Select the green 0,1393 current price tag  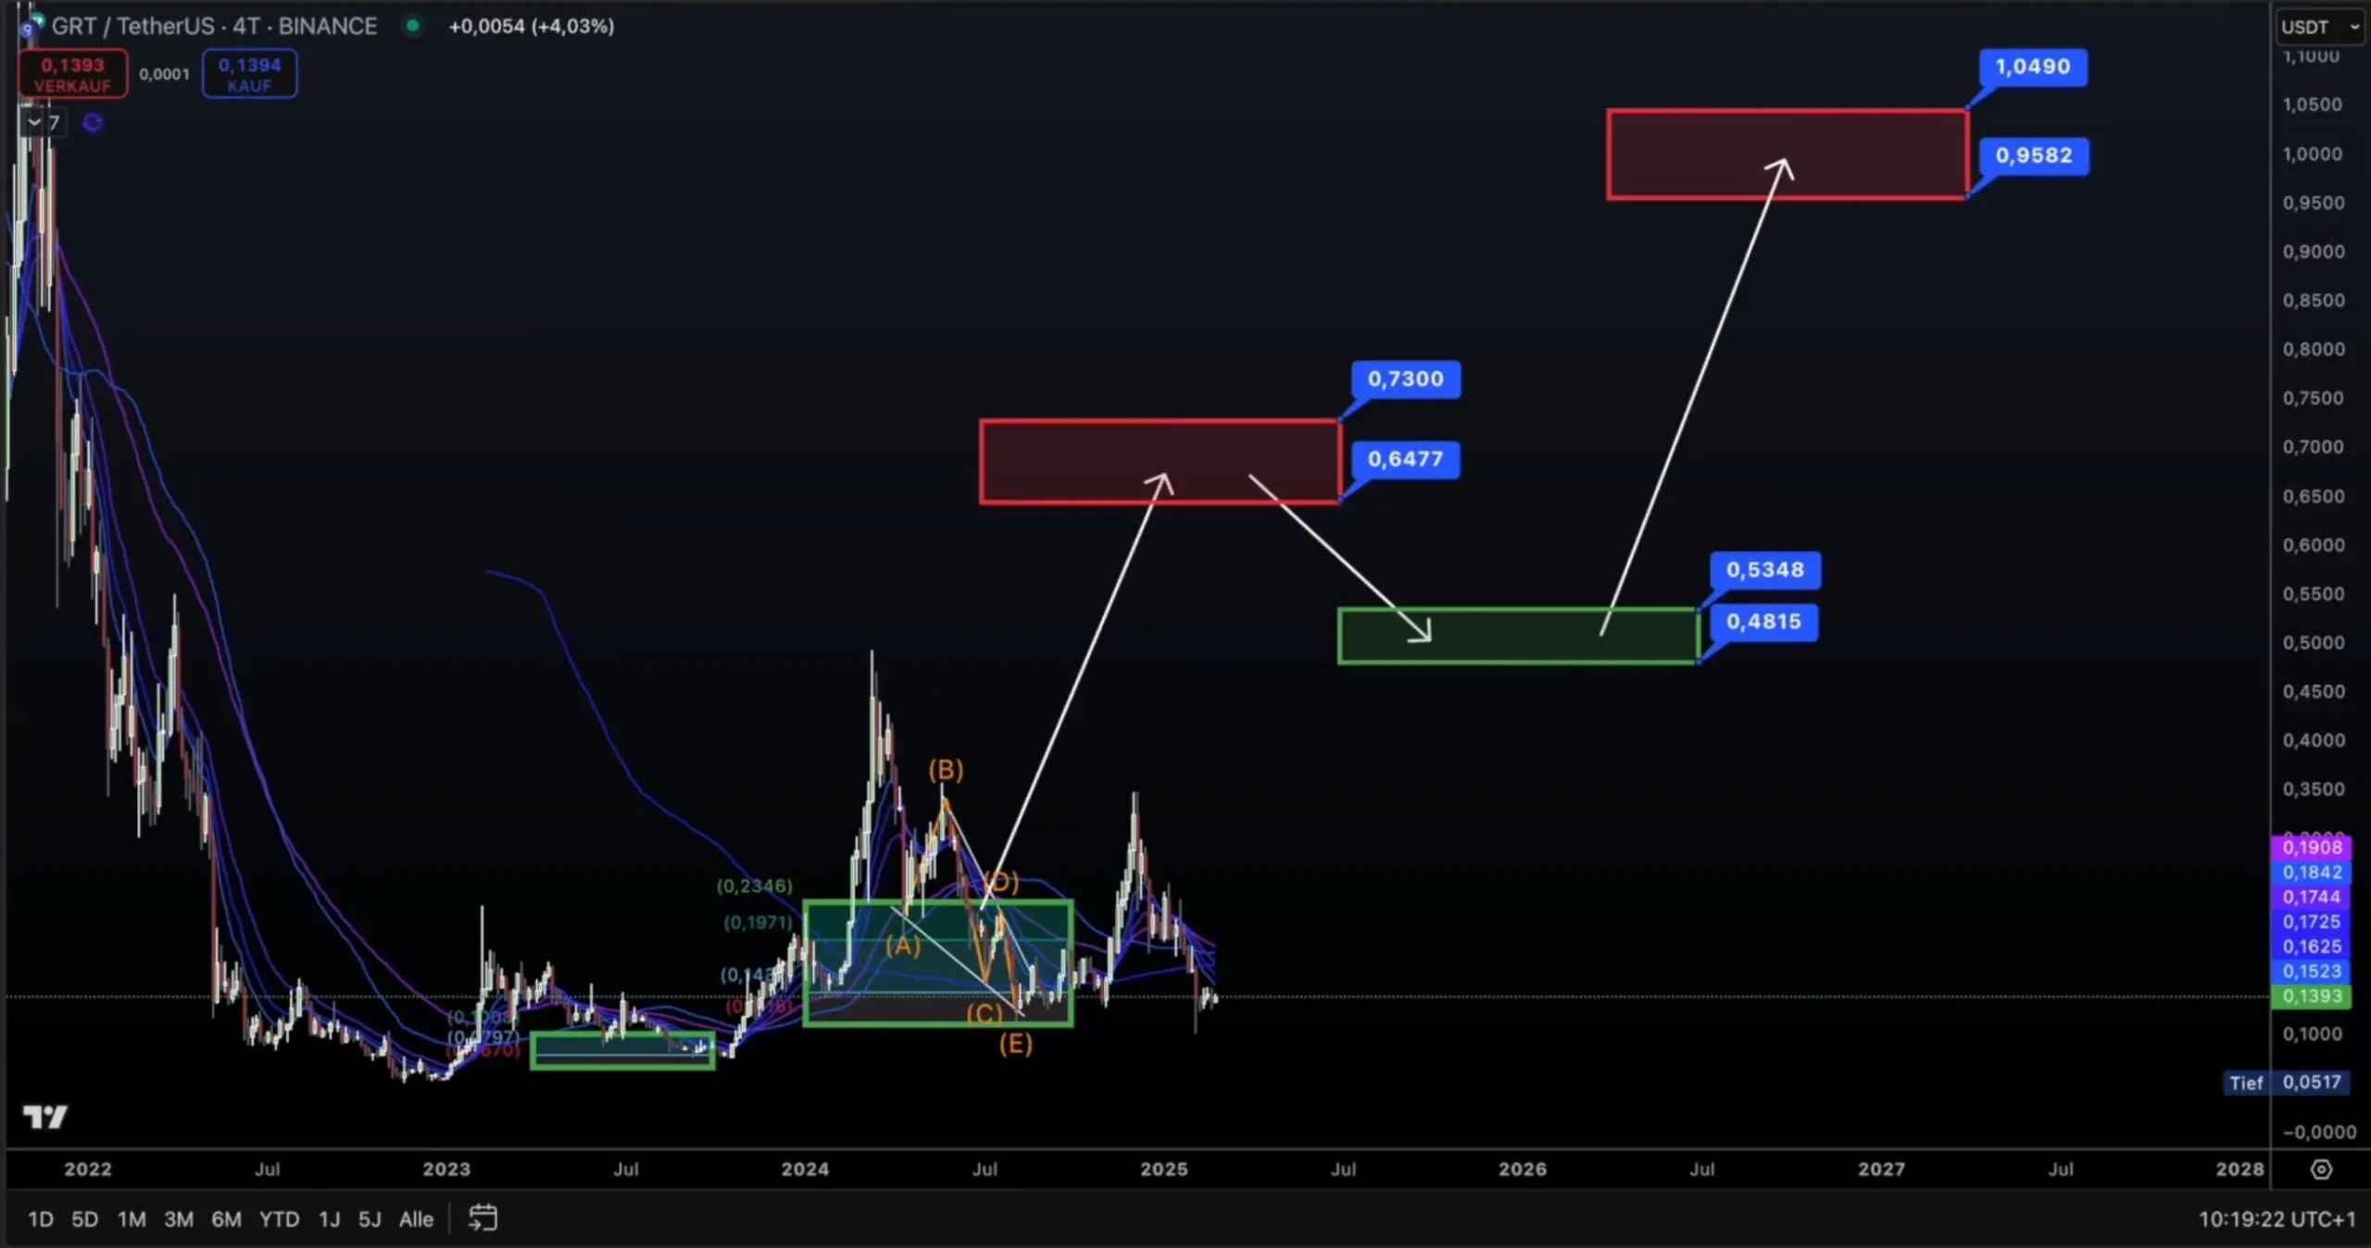[x=2312, y=996]
